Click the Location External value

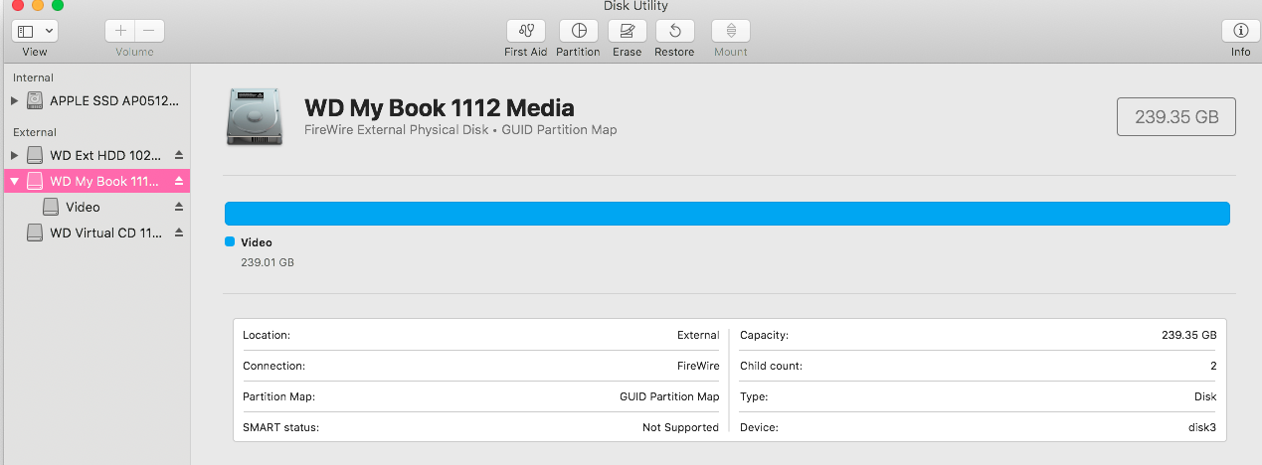(x=698, y=335)
